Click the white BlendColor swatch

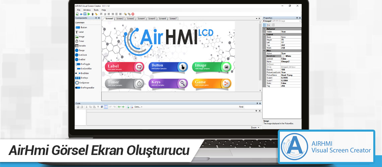point(282,56)
